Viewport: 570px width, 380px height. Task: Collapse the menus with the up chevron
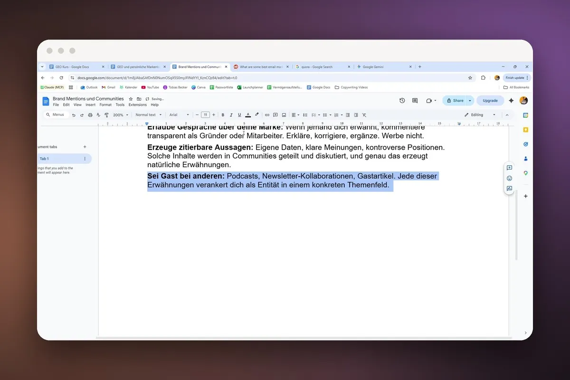pyautogui.click(x=507, y=115)
